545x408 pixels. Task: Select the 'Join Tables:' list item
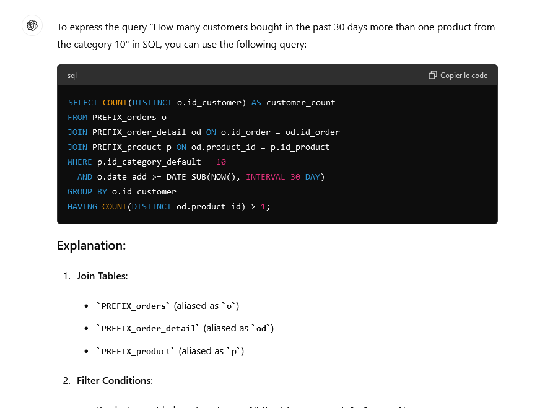coord(102,276)
